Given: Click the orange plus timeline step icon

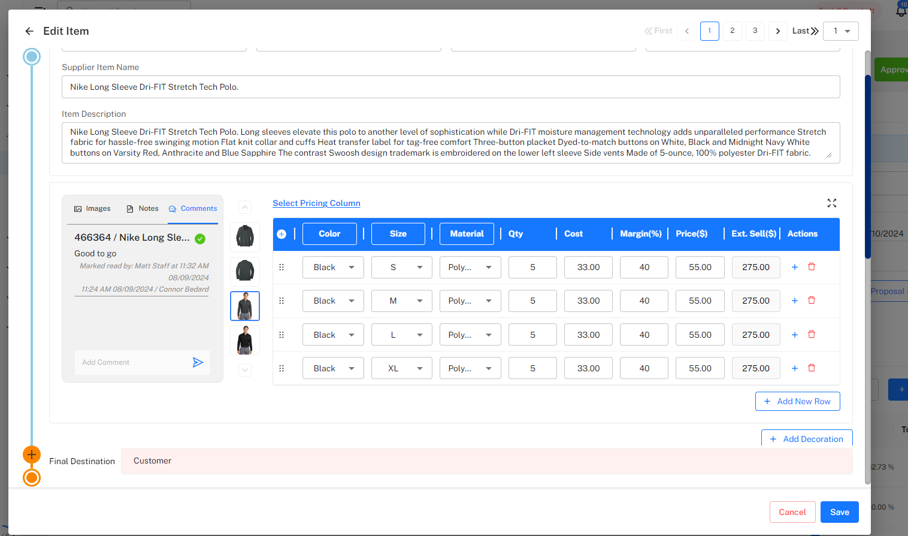Looking at the screenshot, I should (x=32, y=455).
